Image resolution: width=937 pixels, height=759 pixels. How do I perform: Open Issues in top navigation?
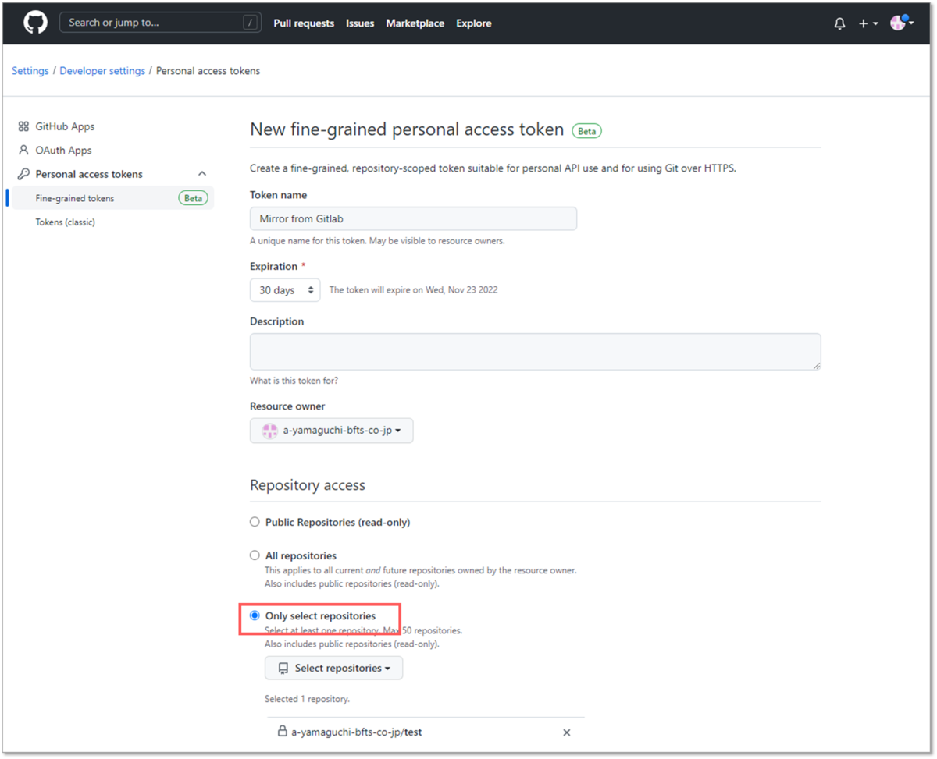click(360, 23)
